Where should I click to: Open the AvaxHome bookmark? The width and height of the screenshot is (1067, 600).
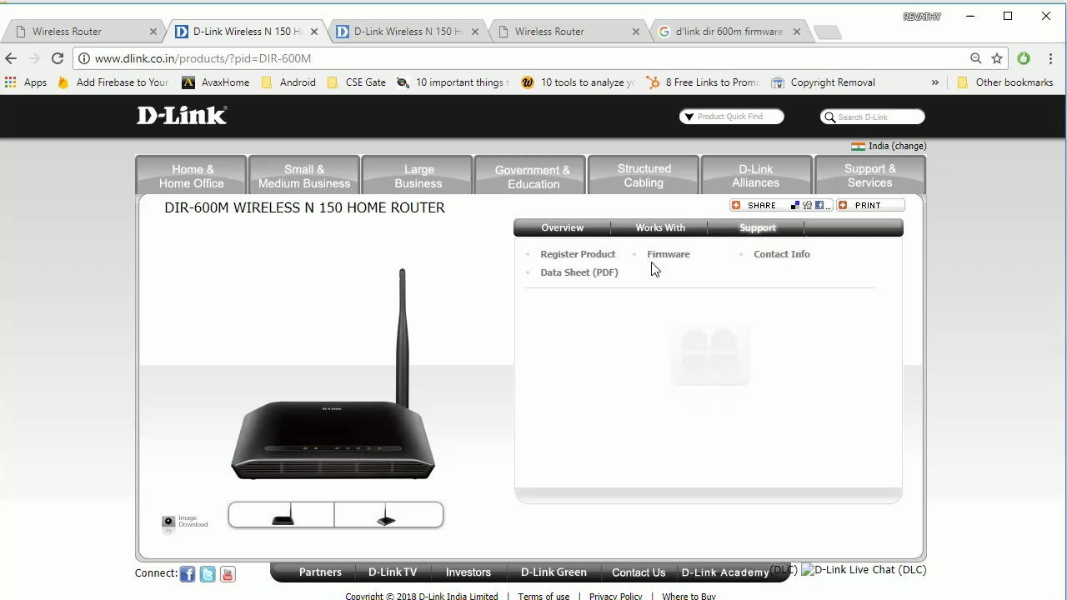point(216,82)
